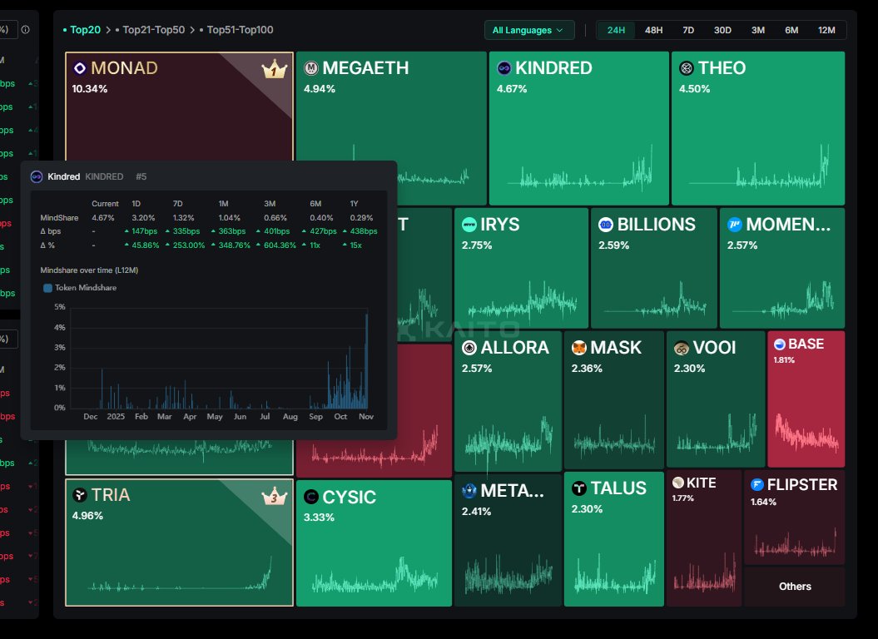Click the BILLIONS logo icon
The height and width of the screenshot is (639, 878).
605,225
